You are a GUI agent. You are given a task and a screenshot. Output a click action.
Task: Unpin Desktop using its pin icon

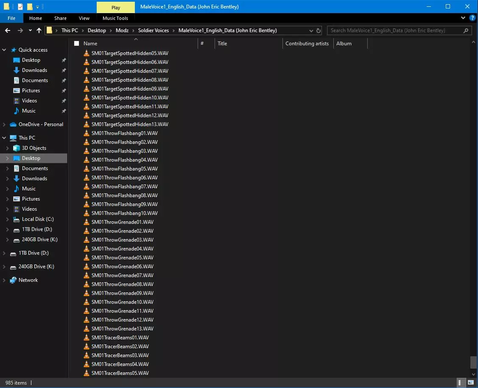click(x=64, y=60)
